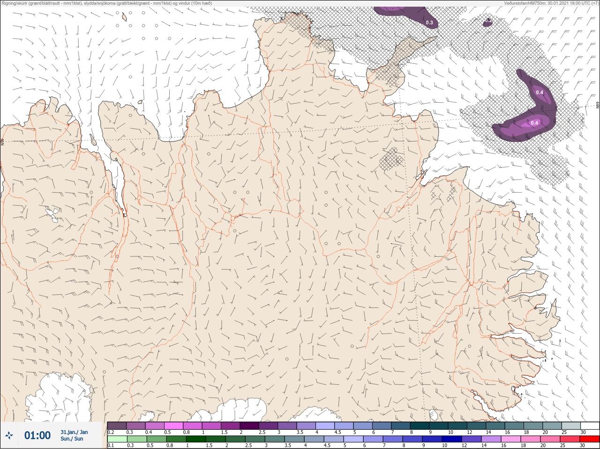Pick the bright pink 0.5 swatch, upper legend
The height and width of the screenshot is (449, 600).
(x=173, y=426)
